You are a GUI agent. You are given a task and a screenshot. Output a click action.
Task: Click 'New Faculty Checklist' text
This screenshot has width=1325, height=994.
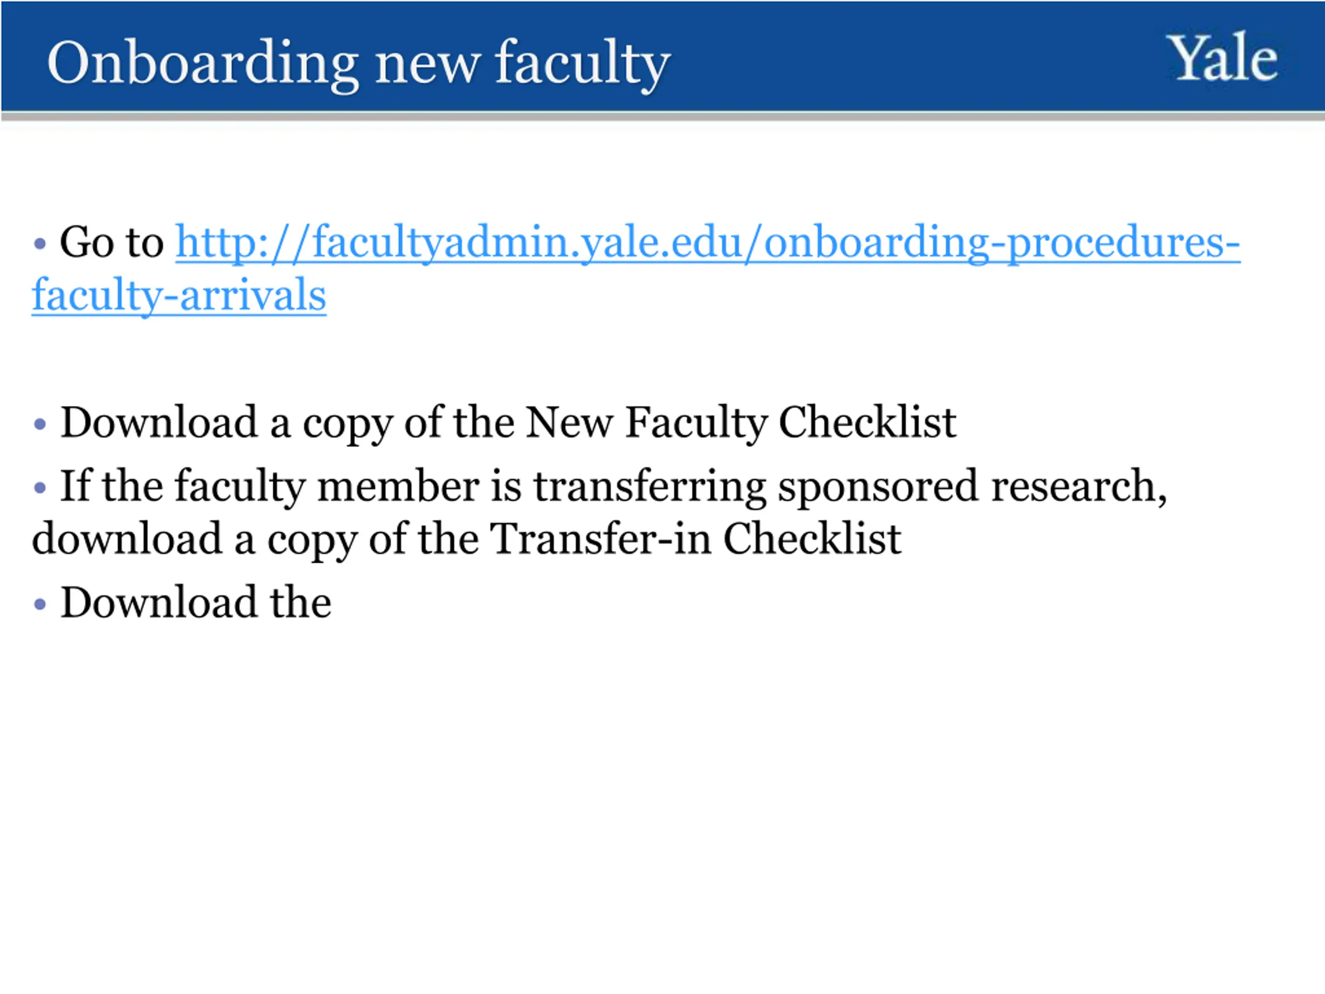pos(740,422)
